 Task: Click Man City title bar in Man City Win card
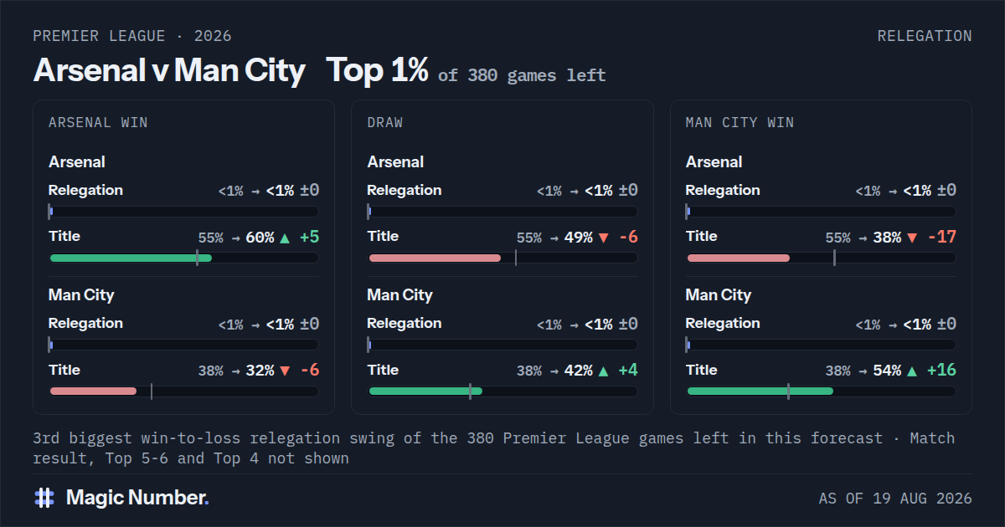tap(821, 391)
